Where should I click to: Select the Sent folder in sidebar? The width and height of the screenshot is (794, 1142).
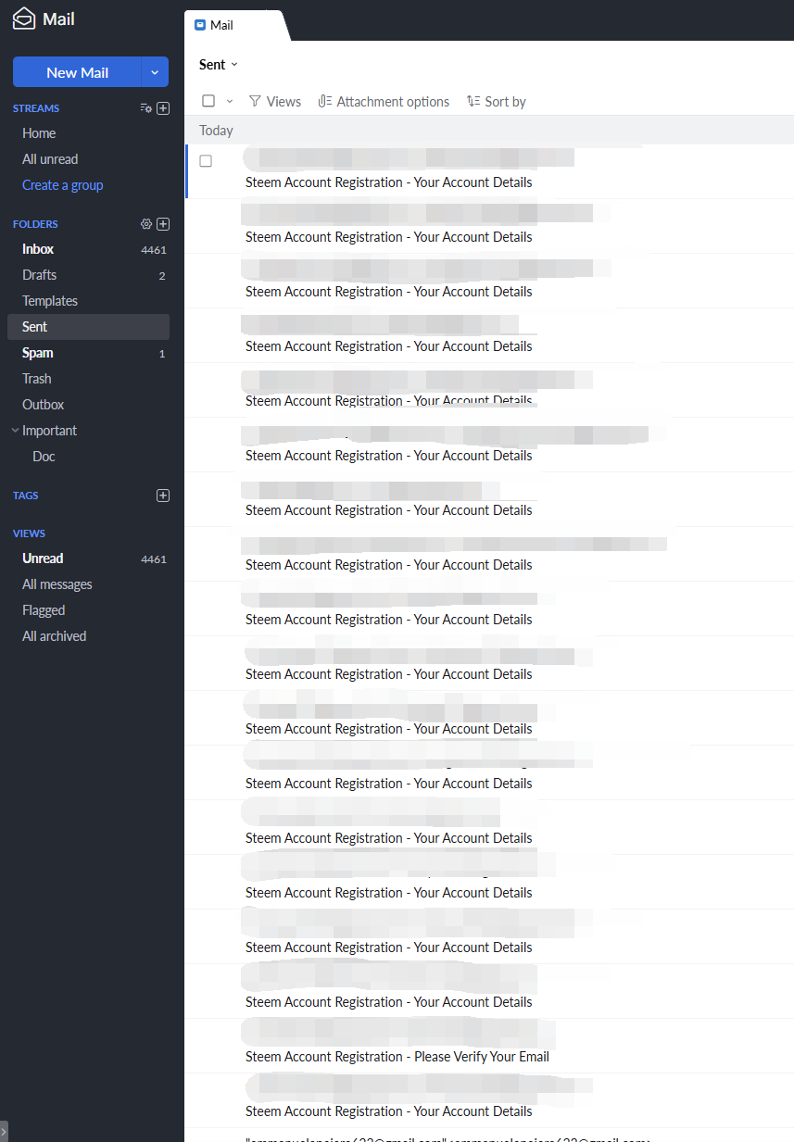point(89,327)
